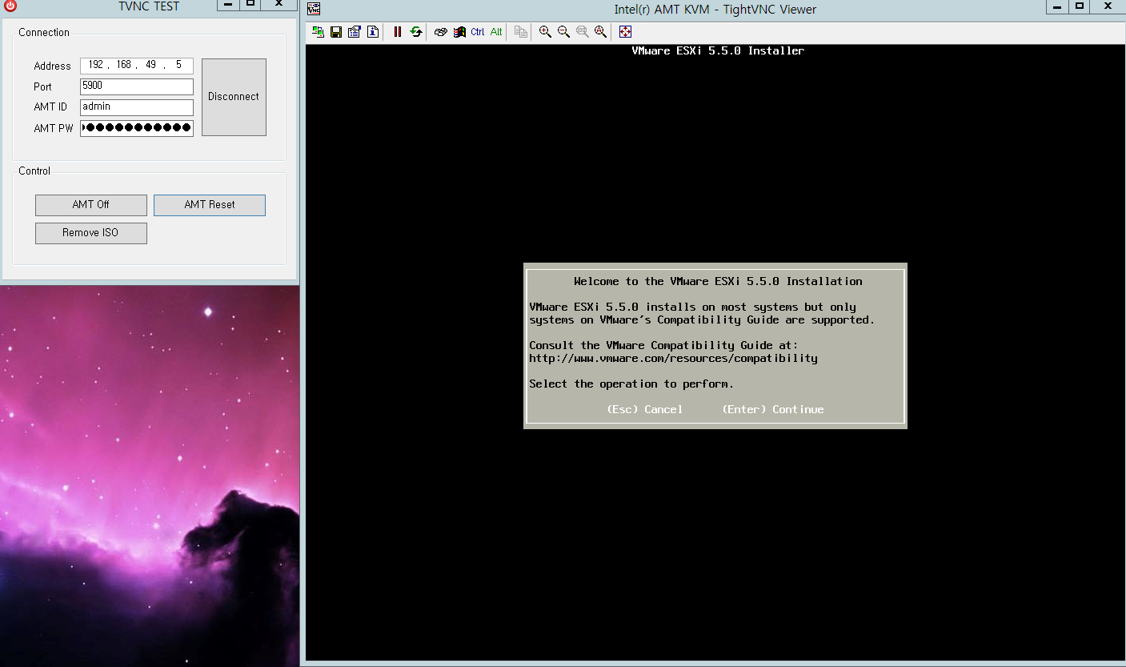Viewport: 1126px width, 667px height.
Task: Click '(Esc) Cancel' in the ESXi installer
Action: pyautogui.click(x=645, y=409)
